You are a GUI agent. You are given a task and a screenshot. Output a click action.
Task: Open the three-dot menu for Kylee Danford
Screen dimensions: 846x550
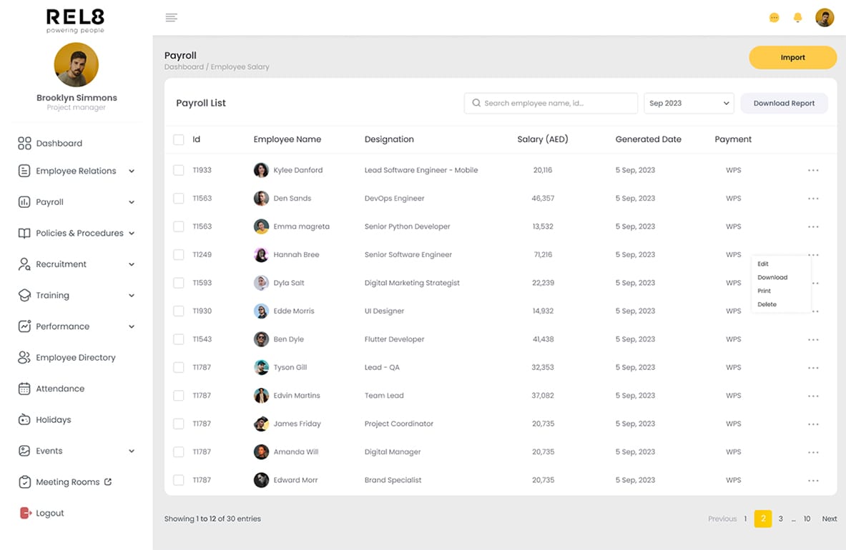[812, 171]
